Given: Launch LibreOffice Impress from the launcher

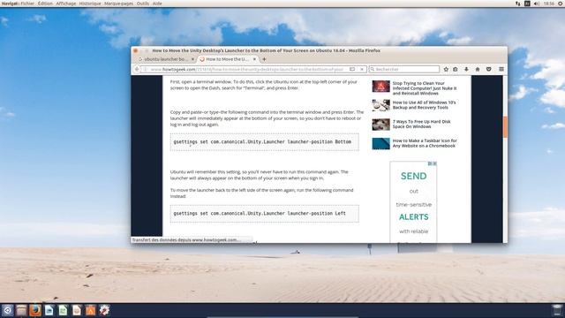Looking at the screenshot, I should [77, 310].
